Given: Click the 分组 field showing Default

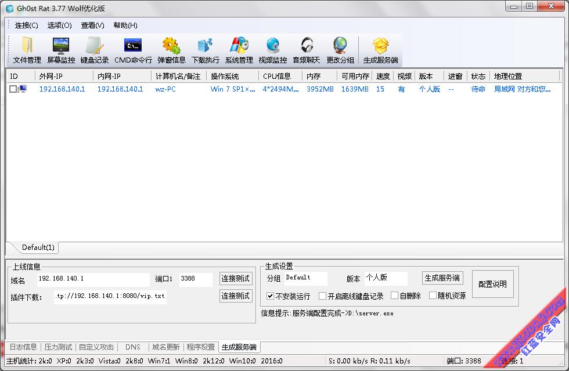Looking at the screenshot, I should tap(305, 278).
